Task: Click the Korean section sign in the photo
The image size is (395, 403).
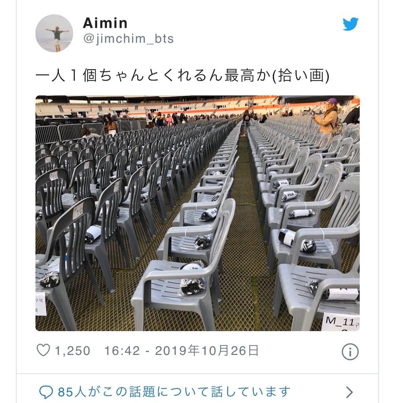Action: click(x=41, y=303)
